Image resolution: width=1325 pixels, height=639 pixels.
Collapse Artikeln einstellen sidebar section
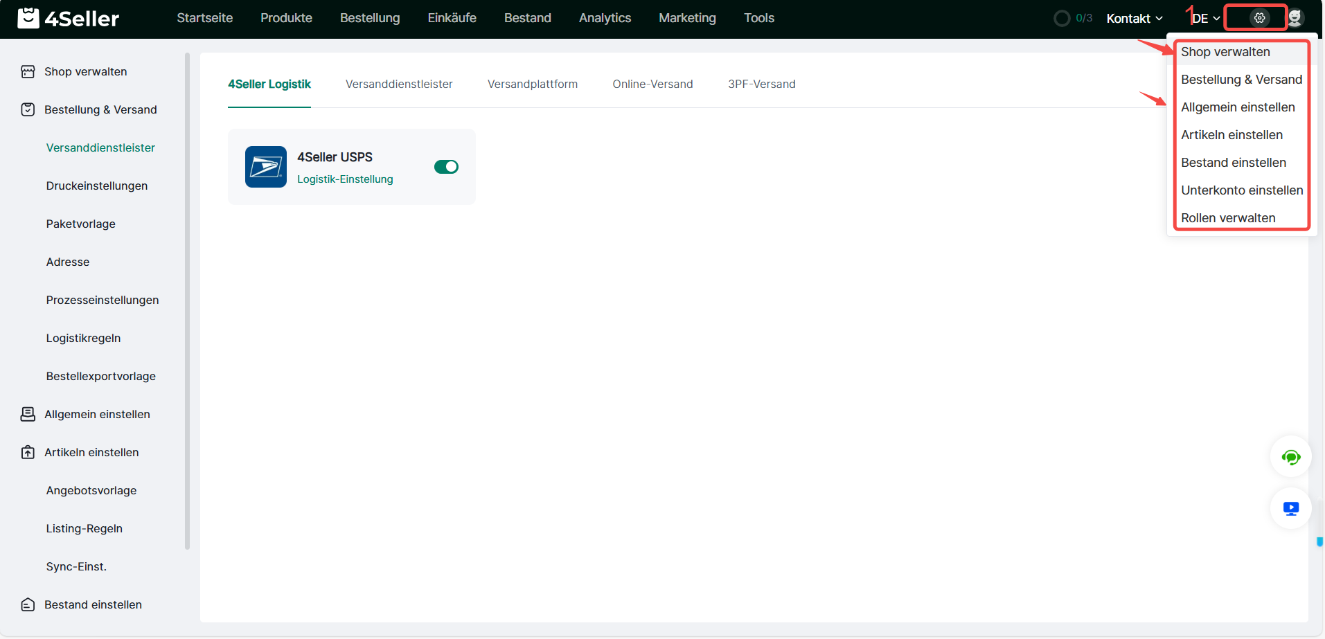pos(91,453)
